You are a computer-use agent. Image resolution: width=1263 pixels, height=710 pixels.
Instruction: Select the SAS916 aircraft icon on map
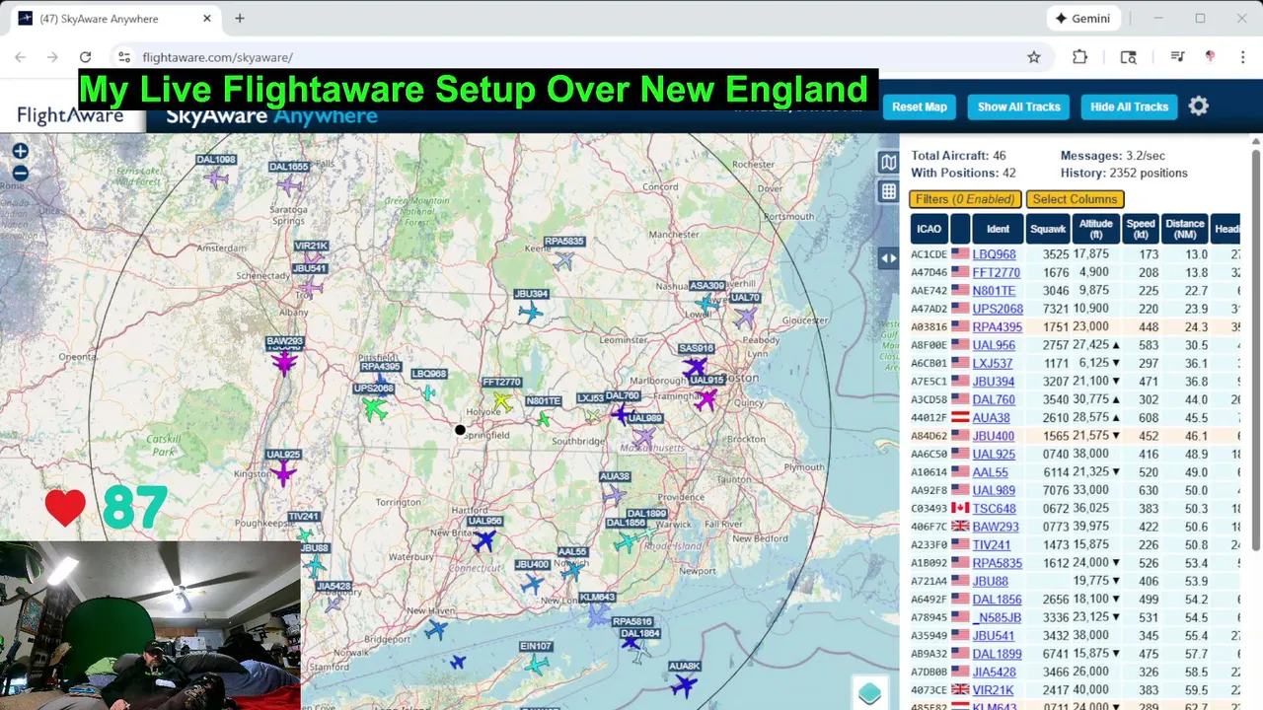pos(696,367)
